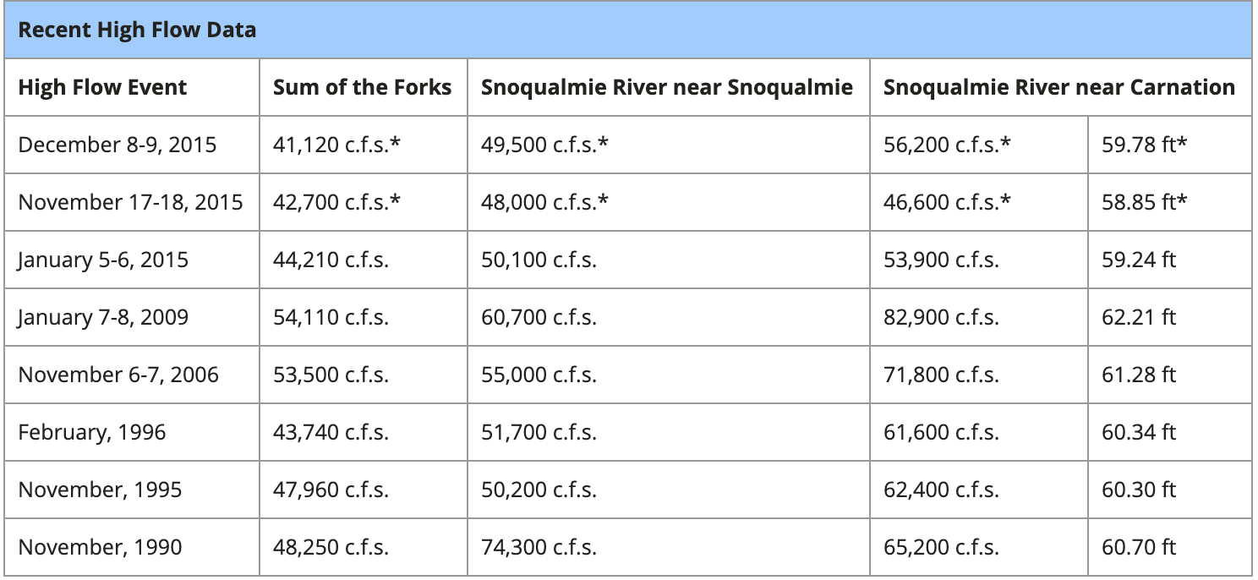Click the 62.21 ft stage value
This screenshot has height=580, width=1258.
(x=1138, y=318)
